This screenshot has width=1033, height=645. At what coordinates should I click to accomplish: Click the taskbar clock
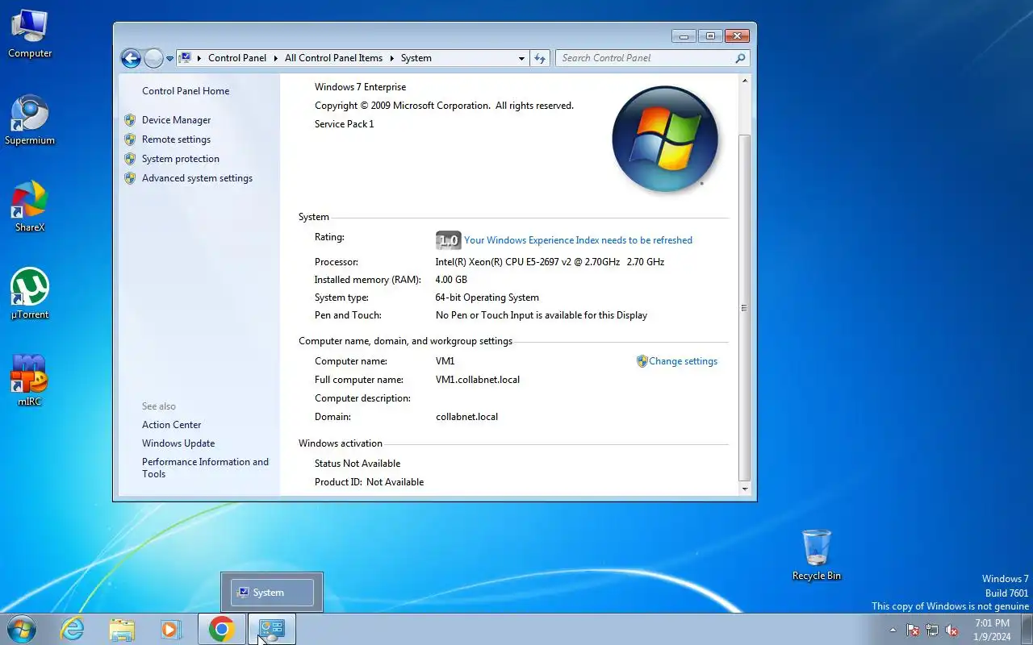tap(992, 630)
